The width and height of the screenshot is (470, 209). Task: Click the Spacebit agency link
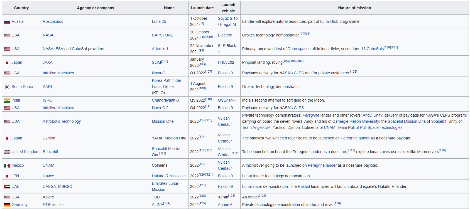click(x=50, y=152)
